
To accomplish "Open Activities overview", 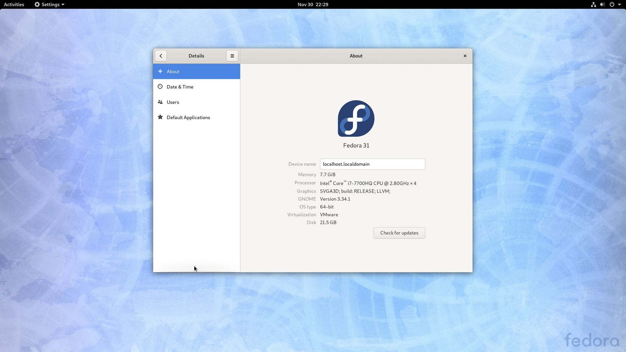I will pos(14,4).
